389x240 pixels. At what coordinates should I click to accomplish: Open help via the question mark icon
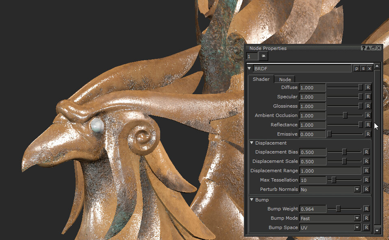[363, 48]
